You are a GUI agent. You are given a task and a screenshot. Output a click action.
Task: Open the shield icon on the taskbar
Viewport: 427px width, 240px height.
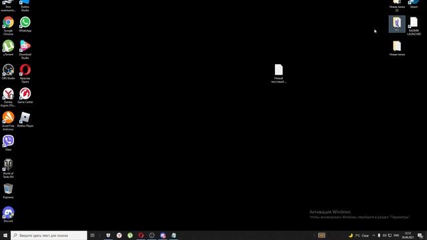[108, 235]
